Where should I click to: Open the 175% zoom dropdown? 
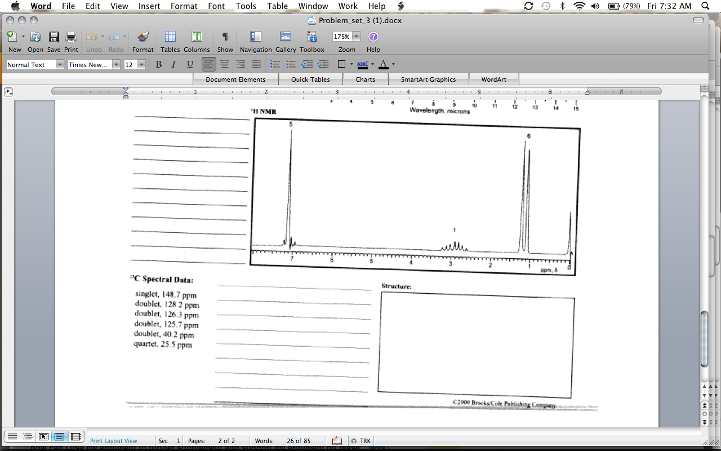(356, 37)
